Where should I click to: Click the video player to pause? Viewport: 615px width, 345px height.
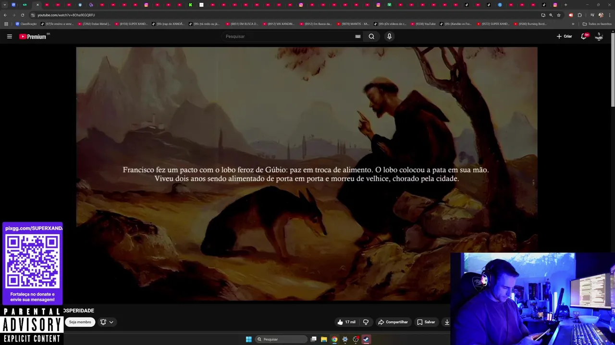coord(307,173)
